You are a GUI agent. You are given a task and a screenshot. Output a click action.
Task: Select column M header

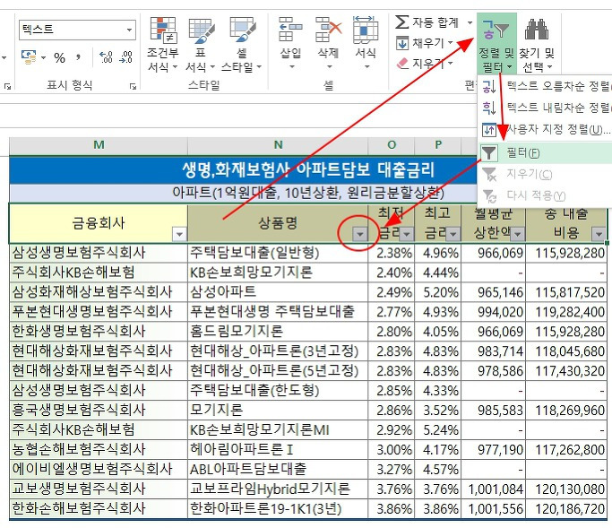pos(99,145)
